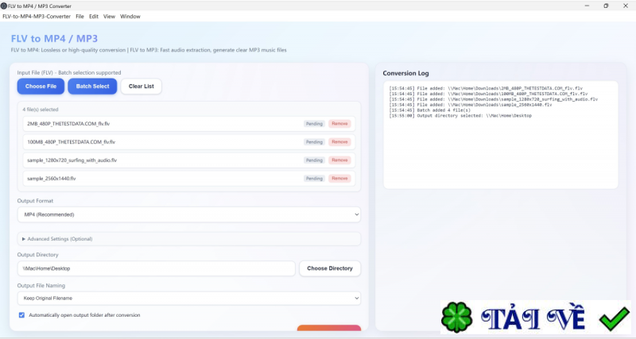Click log line 'Batch added 4 file(s)'

point(429,110)
